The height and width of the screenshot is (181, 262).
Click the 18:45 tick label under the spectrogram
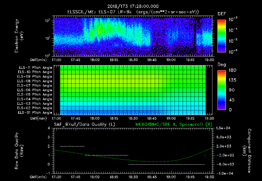[x=152, y=60]
